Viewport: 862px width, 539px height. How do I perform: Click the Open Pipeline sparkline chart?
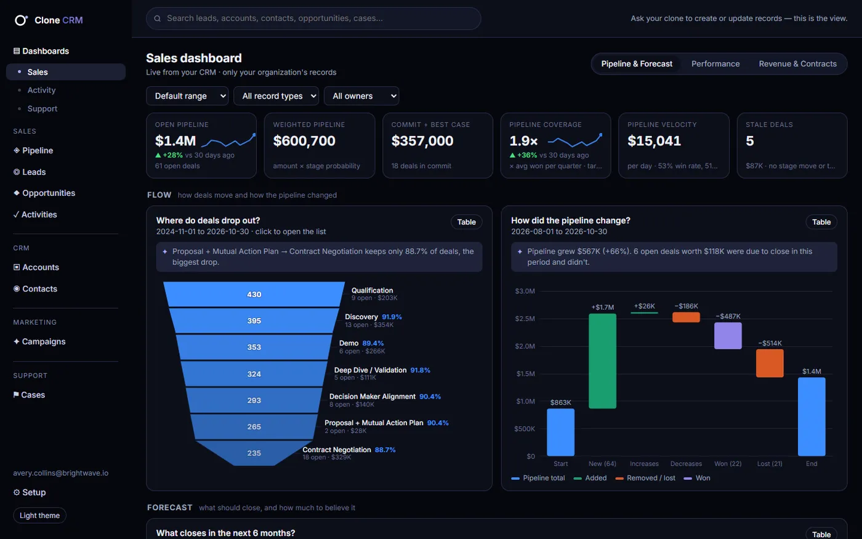click(x=228, y=140)
